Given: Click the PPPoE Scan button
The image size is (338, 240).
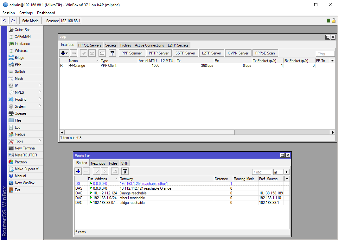Looking at the screenshot, I should (265, 53).
